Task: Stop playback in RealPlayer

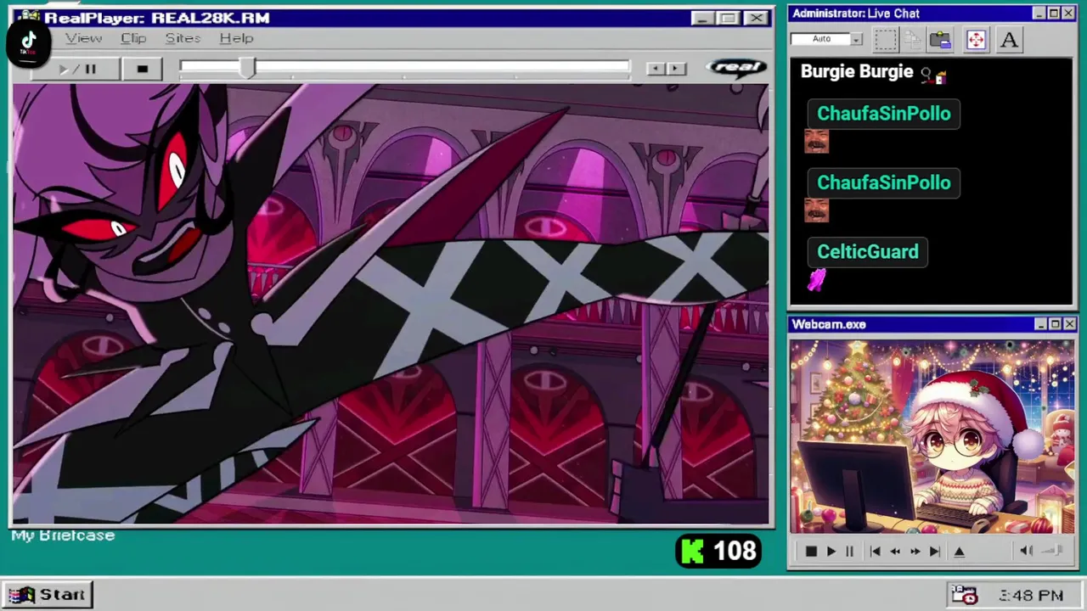Action: click(142, 69)
